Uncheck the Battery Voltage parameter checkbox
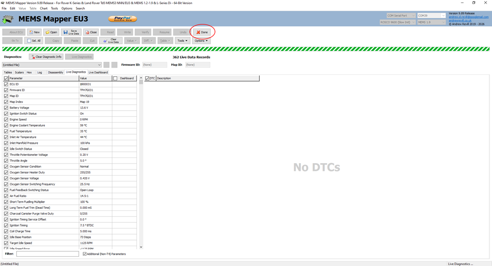 pyautogui.click(x=6, y=108)
